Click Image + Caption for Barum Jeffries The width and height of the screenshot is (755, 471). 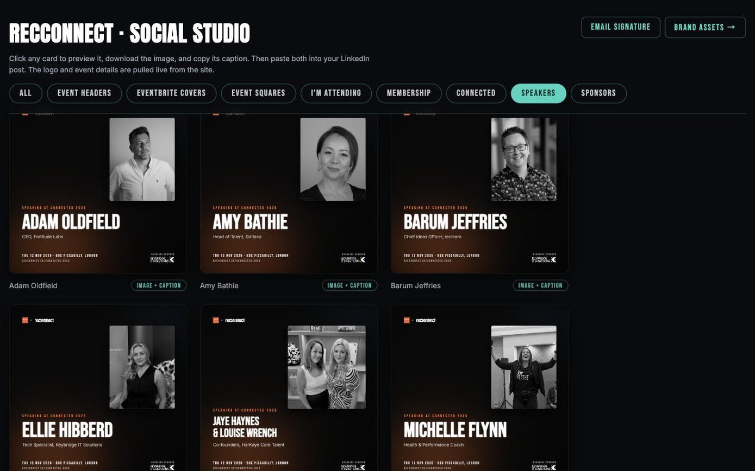pyautogui.click(x=540, y=285)
